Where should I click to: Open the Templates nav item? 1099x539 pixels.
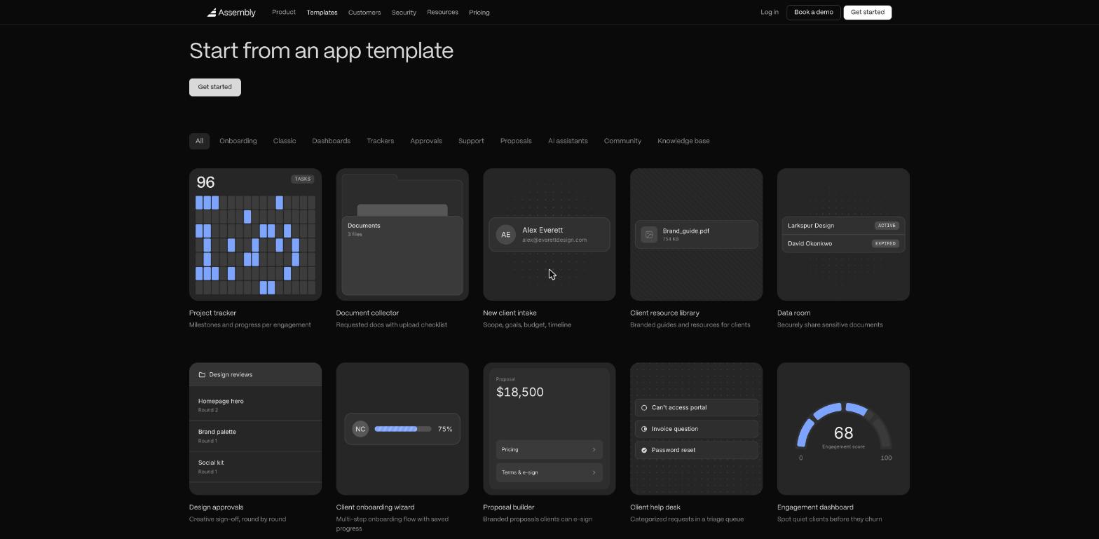point(322,13)
